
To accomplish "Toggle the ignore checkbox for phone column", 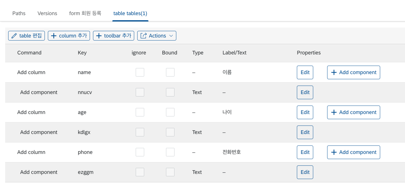I will point(140,152).
